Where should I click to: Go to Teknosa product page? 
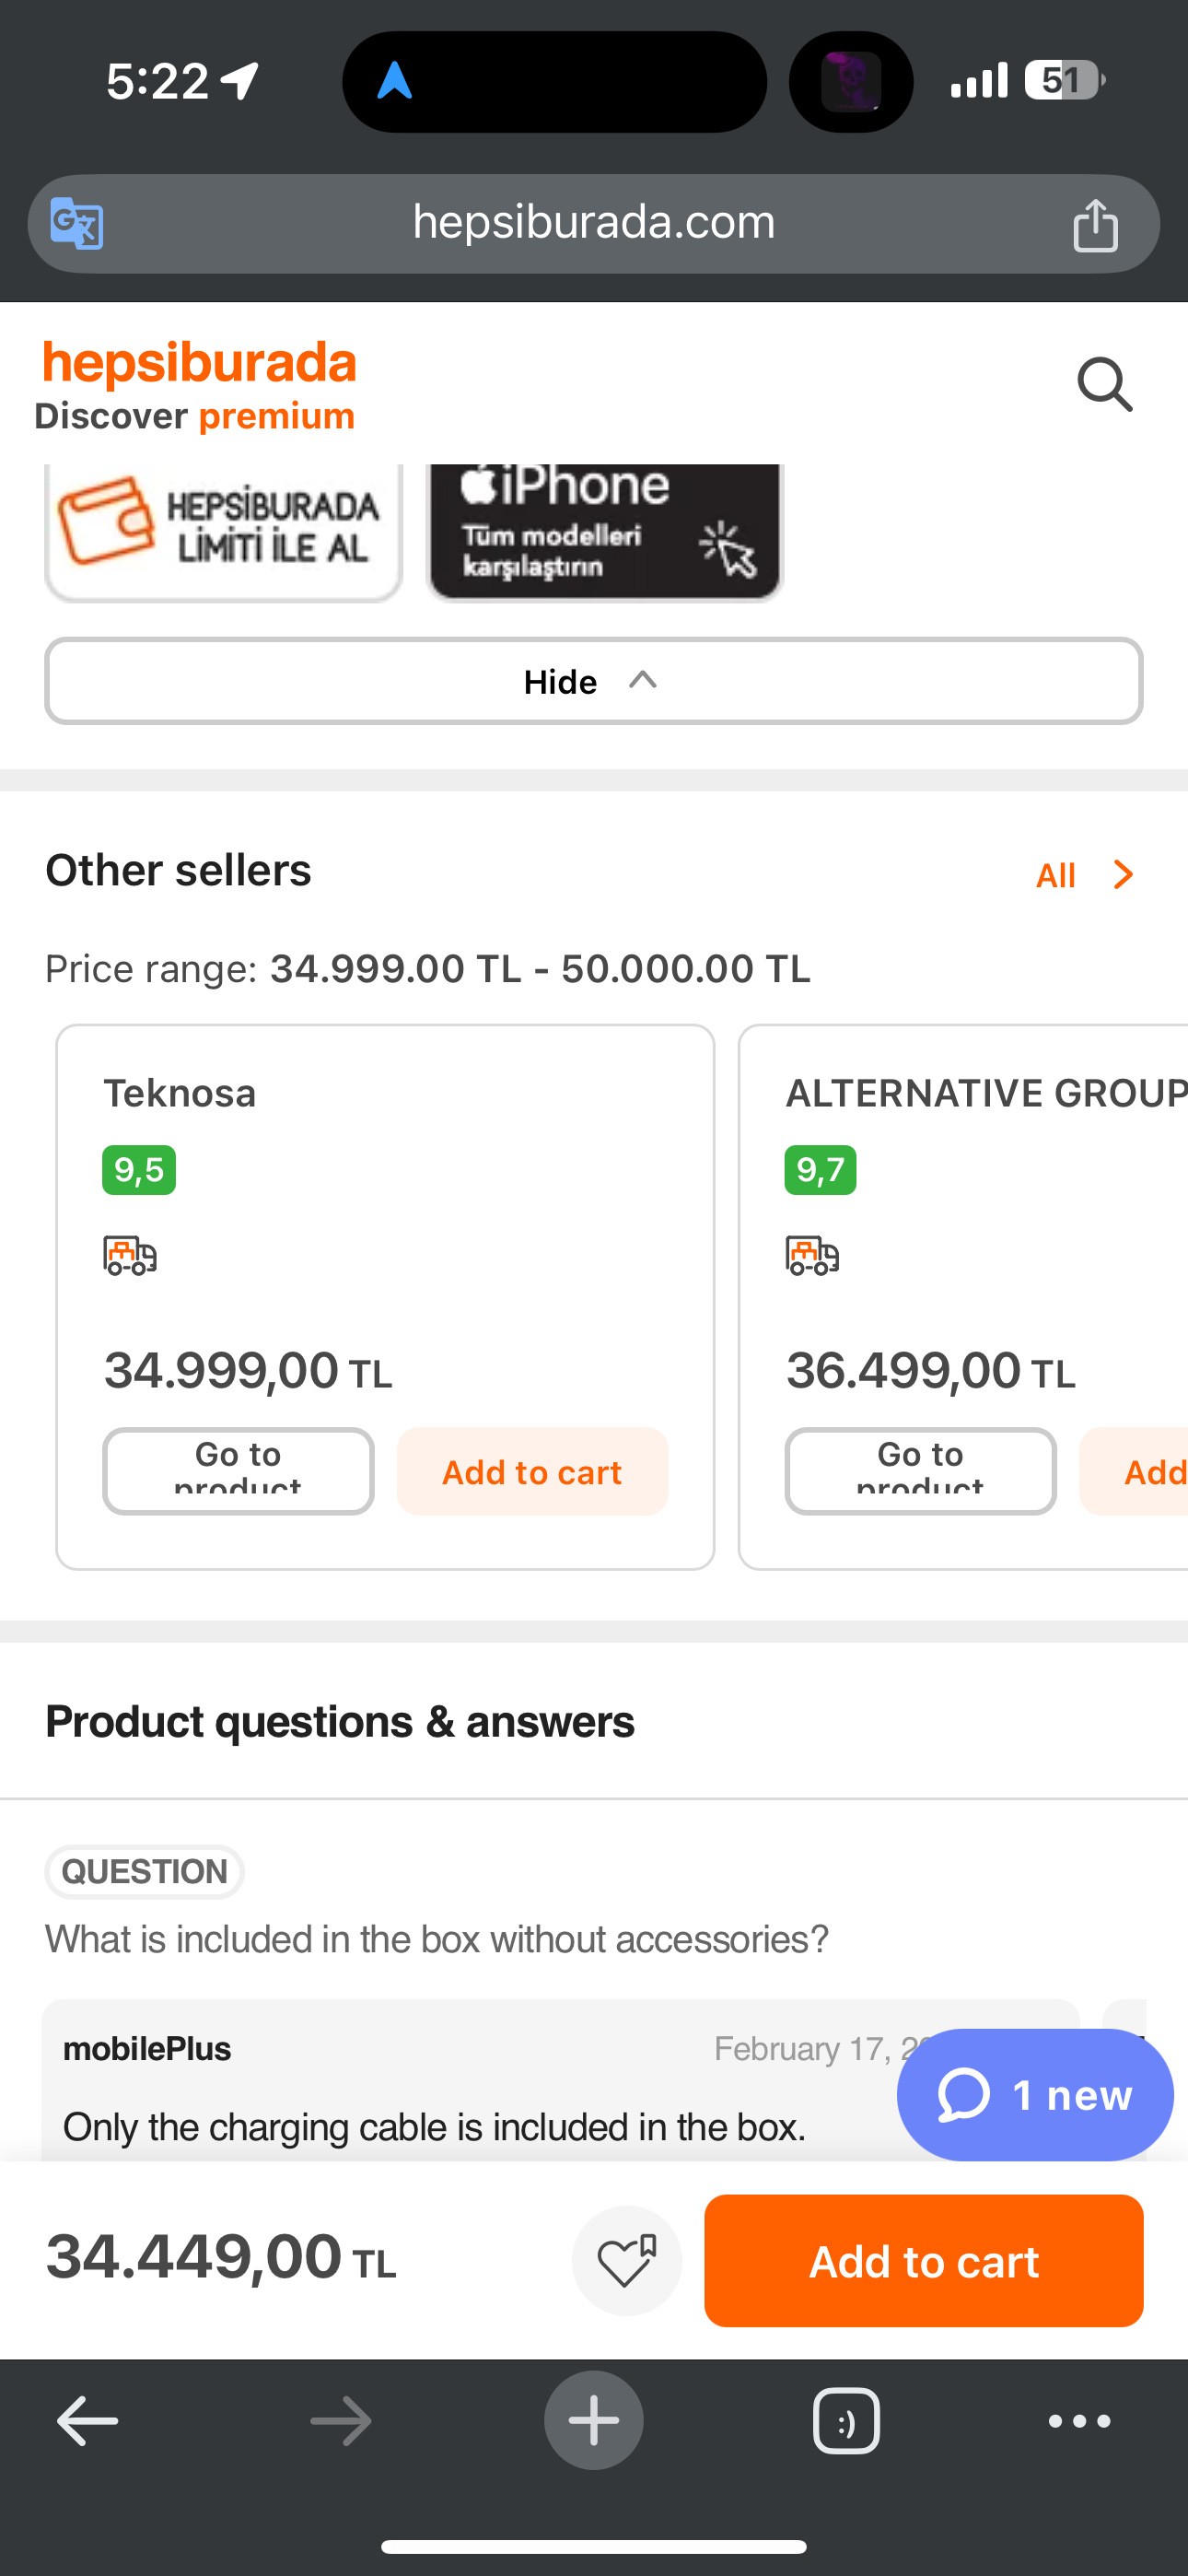click(x=238, y=1471)
